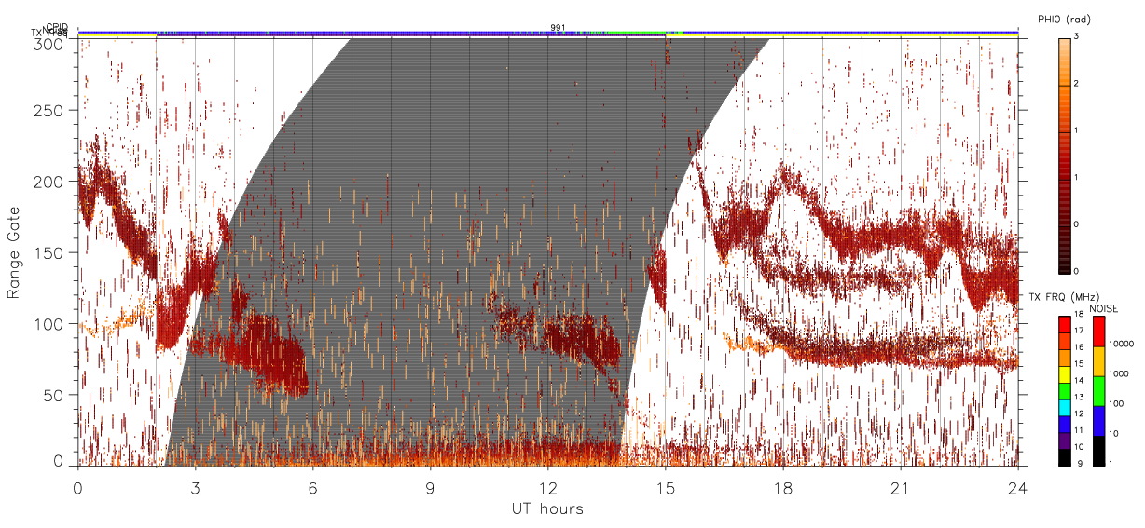Click the black 9 MHz swatch in TX FRQ legend
This screenshot has width=1145, height=528.
1064,457
